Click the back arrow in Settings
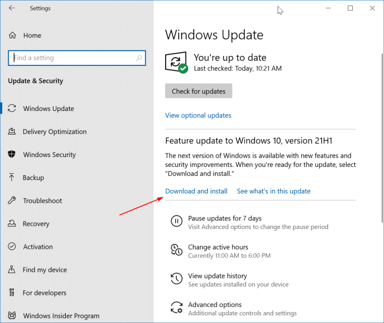Screen dimensions: 384x323 12,8
